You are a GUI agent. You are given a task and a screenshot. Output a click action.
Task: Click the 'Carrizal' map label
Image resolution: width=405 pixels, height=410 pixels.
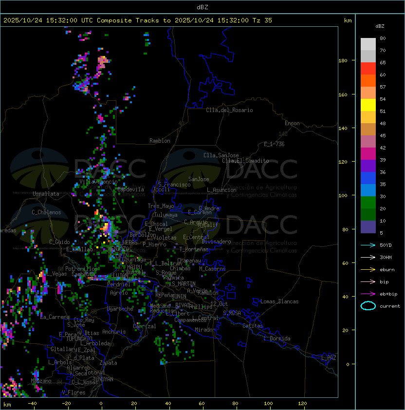click(145, 326)
